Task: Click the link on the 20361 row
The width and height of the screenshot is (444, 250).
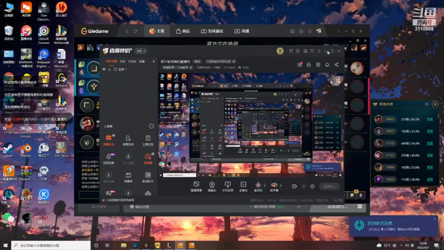Action: click(x=430, y=119)
